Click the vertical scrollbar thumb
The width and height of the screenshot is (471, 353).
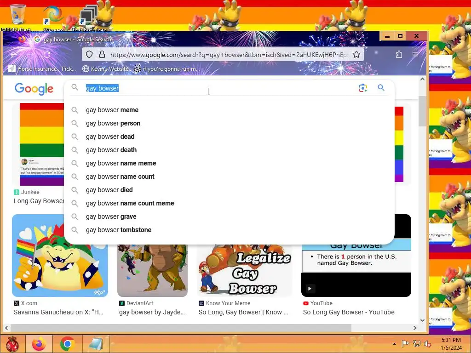click(422, 111)
